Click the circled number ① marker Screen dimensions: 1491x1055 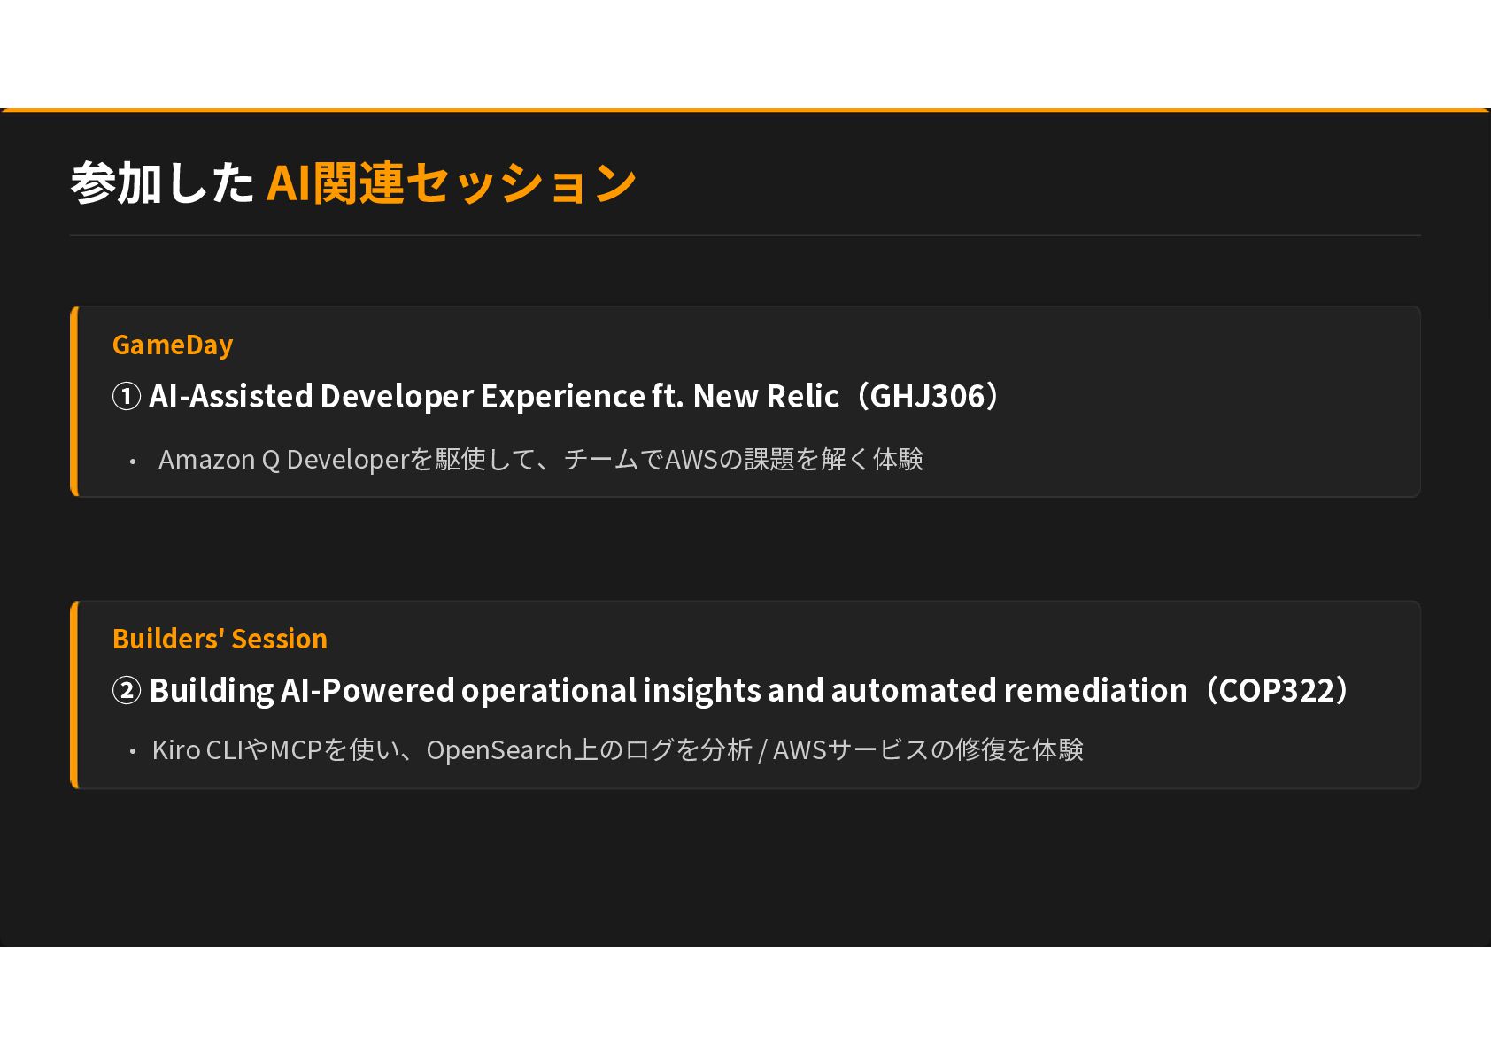tap(127, 397)
